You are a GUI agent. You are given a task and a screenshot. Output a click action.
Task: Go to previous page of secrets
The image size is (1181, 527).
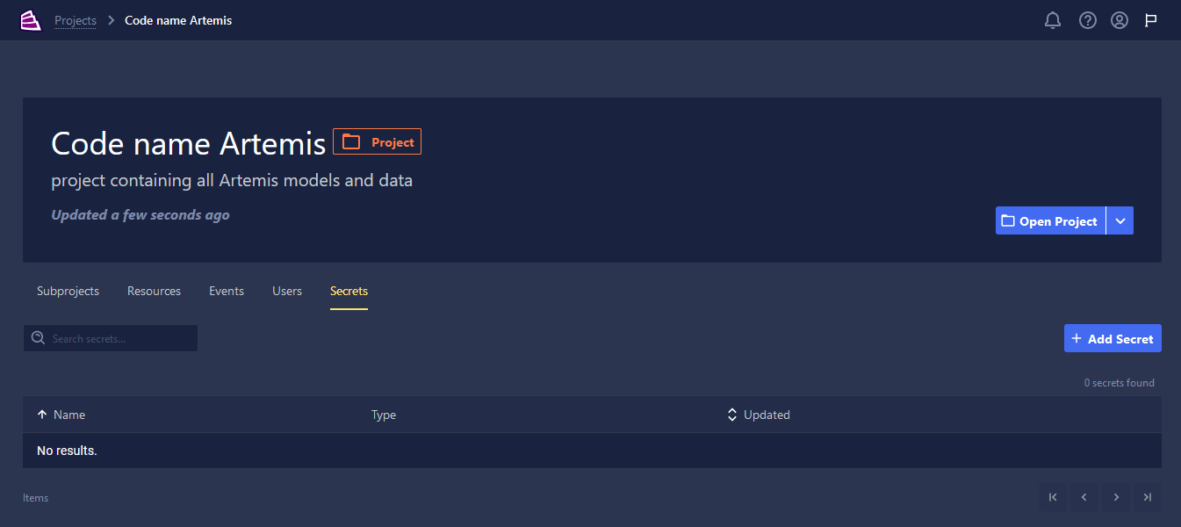point(1084,497)
